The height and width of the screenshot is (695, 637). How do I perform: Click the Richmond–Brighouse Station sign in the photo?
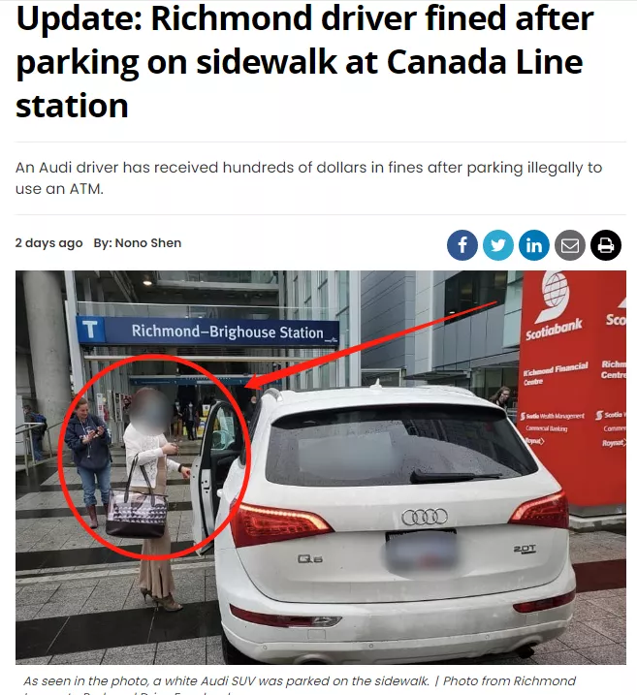(x=207, y=331)
